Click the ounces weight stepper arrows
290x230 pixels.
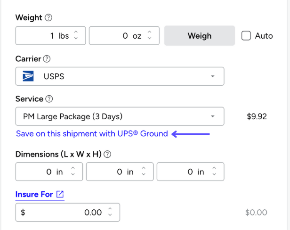(150, 36)
